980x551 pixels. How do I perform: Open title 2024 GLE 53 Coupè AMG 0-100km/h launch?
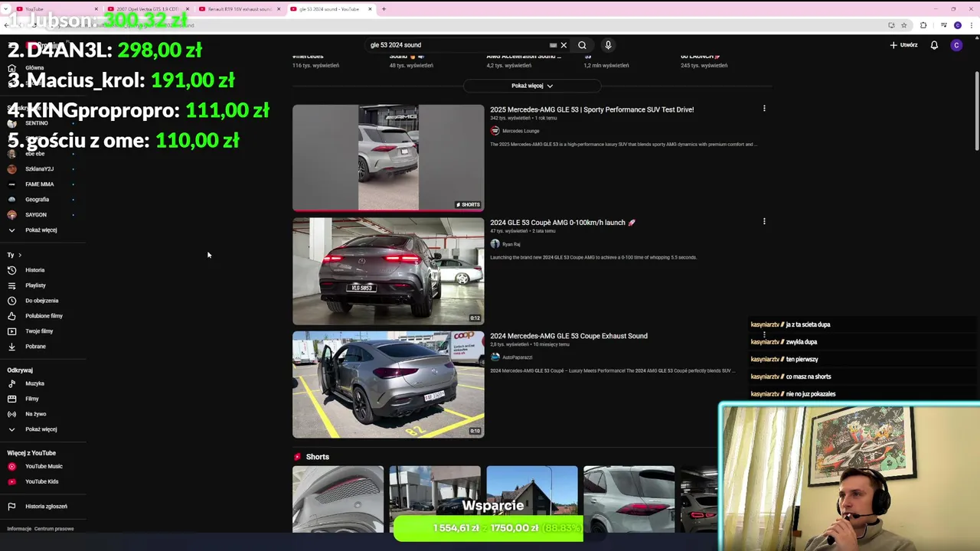tap(563, 223)
